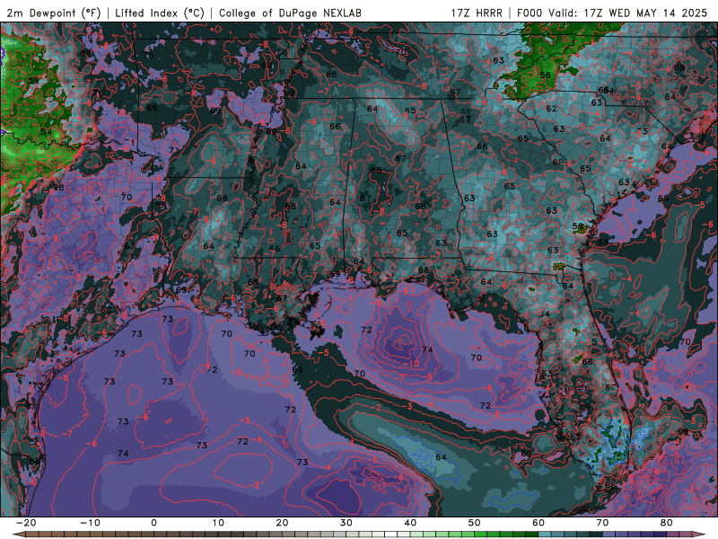Click the 50 label on the color scale

(x=475, y=523)
